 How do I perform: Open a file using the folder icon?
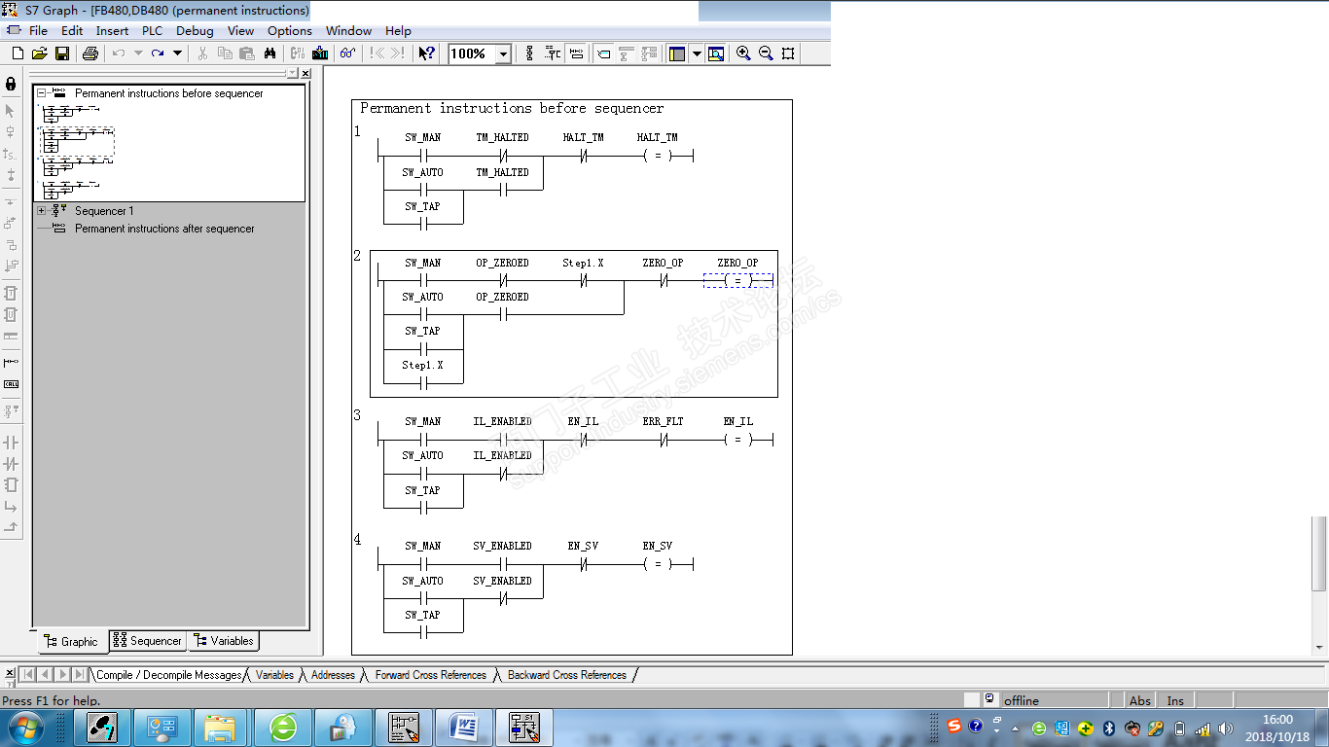(x=40, y=53)
